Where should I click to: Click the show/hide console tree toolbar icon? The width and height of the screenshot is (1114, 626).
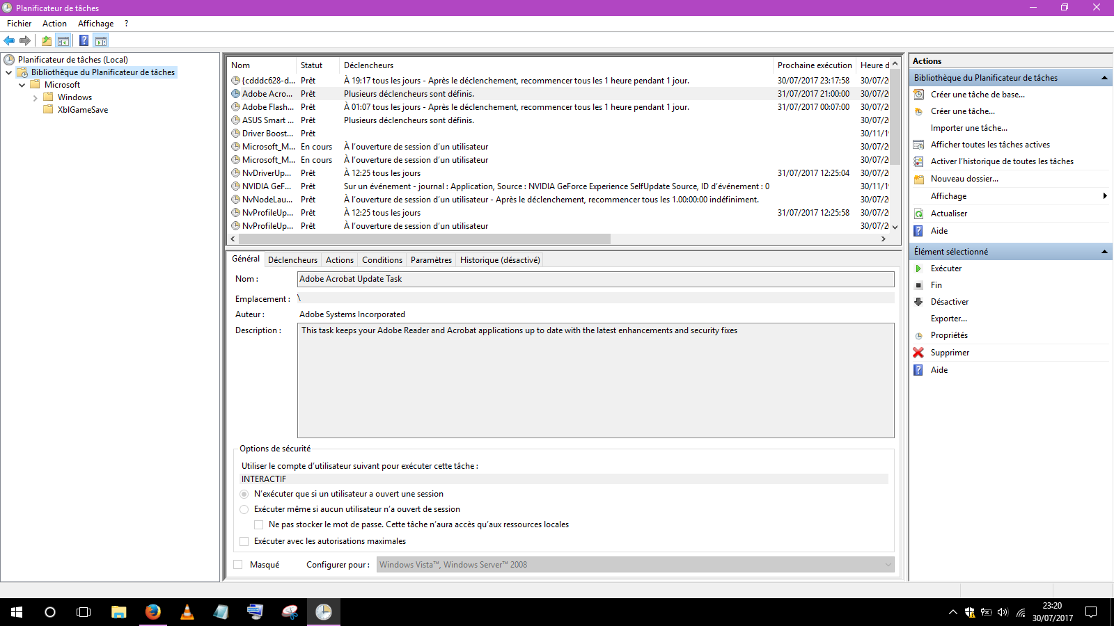point(63,40)
